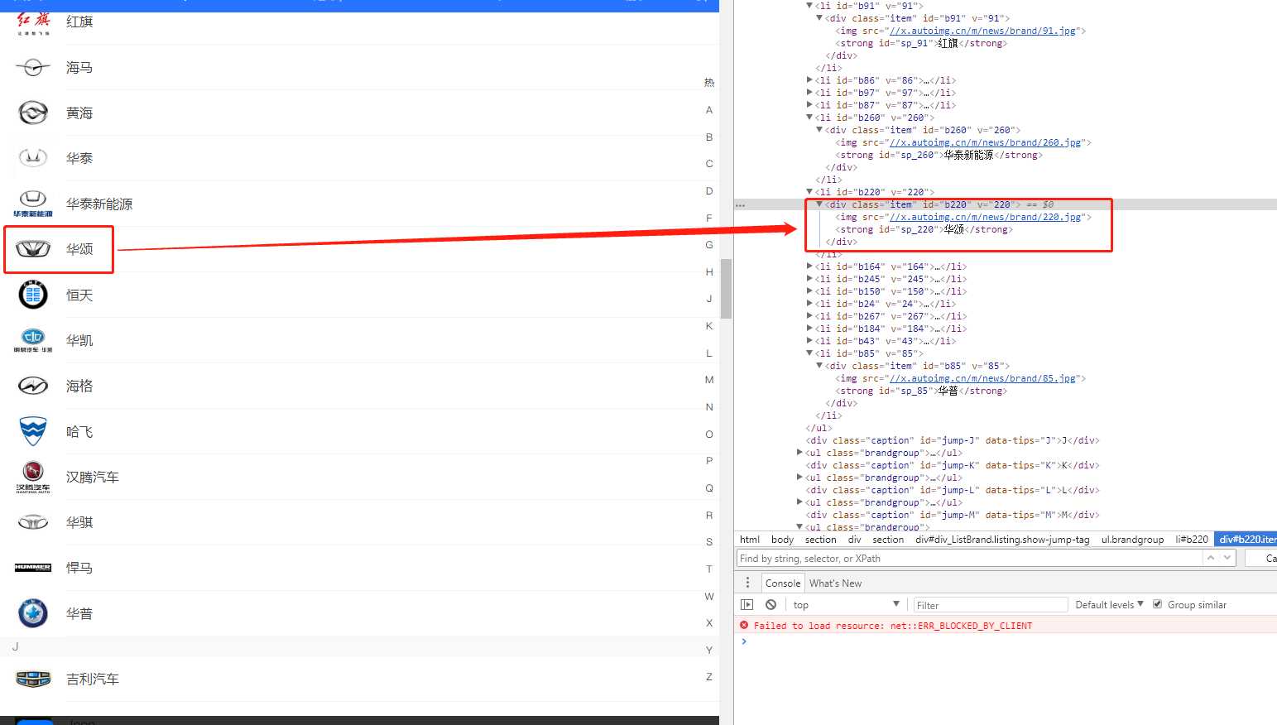Expand the li id="b97" node
The height and width of the screenshot is (725, 1277).
(809, 93)
